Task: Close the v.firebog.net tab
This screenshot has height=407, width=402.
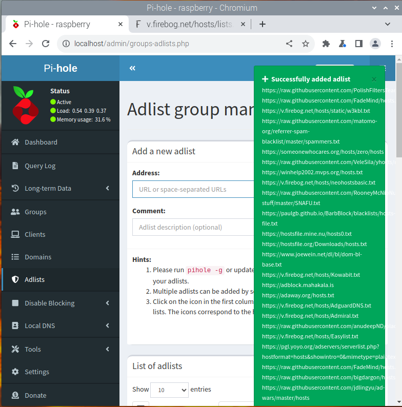Action: point(243,24)
